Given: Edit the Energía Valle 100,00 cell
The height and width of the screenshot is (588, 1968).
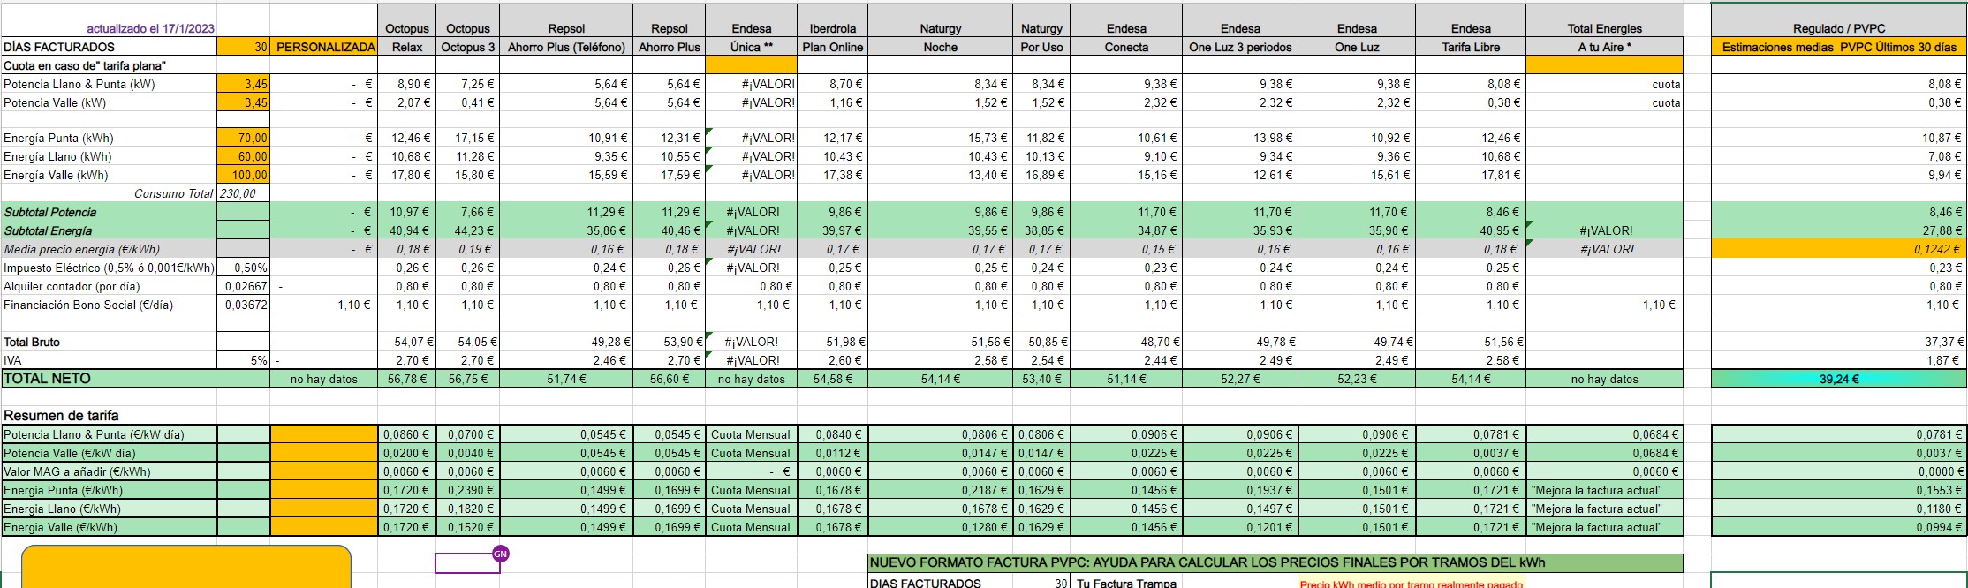Looking at the screenshot, I should point(243,175).
